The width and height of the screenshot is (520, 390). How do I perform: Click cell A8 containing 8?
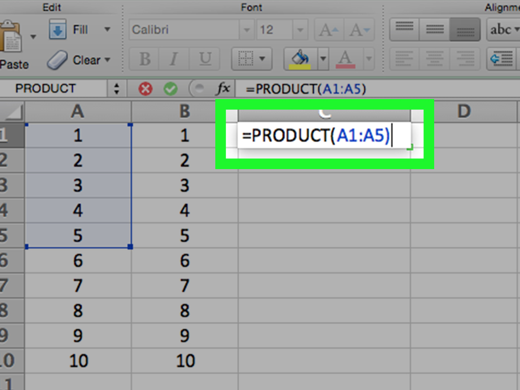pos(78,310)
